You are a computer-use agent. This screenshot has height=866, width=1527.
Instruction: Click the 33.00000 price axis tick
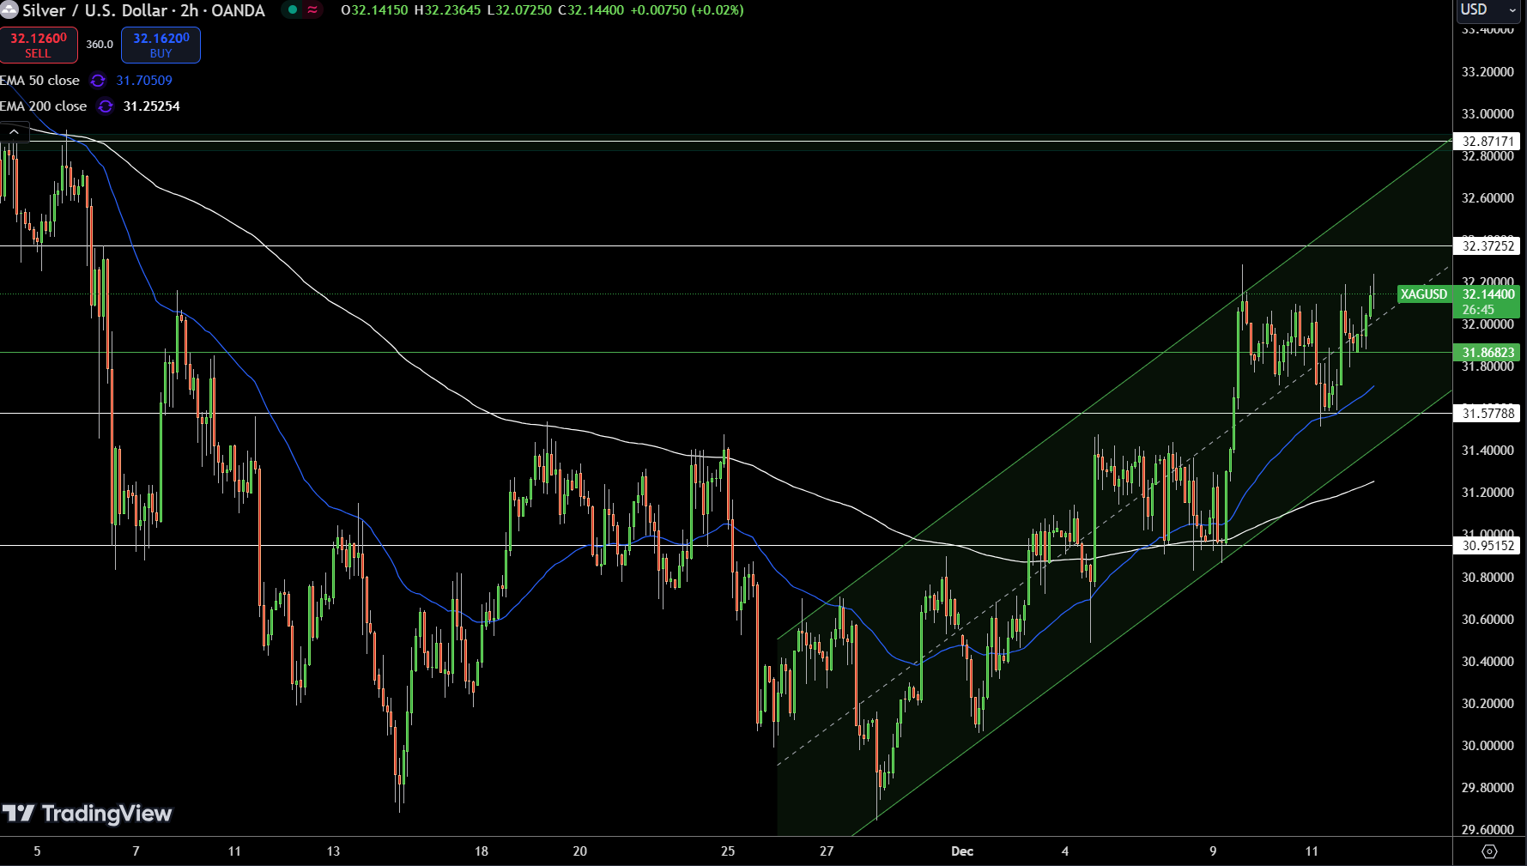[1488, 114]
